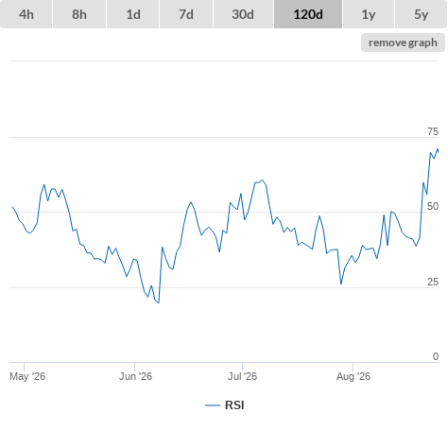448x430 pixels.
Task: Choose the 1d time range tab
Action: [133, 14]
